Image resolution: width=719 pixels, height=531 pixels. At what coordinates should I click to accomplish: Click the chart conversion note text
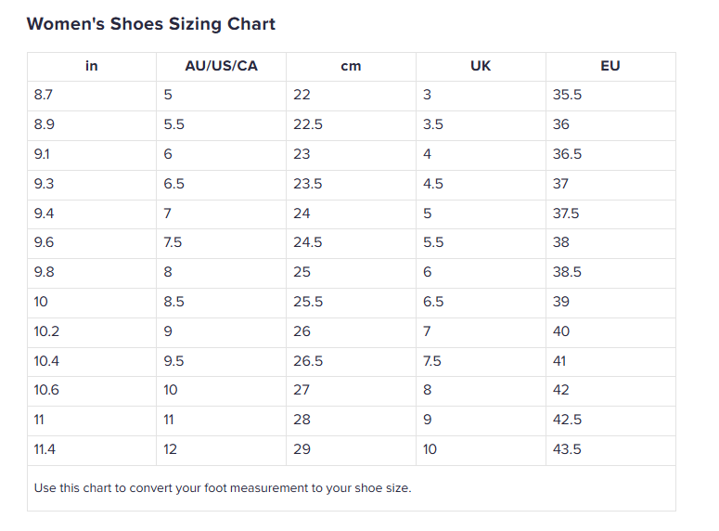223,487
